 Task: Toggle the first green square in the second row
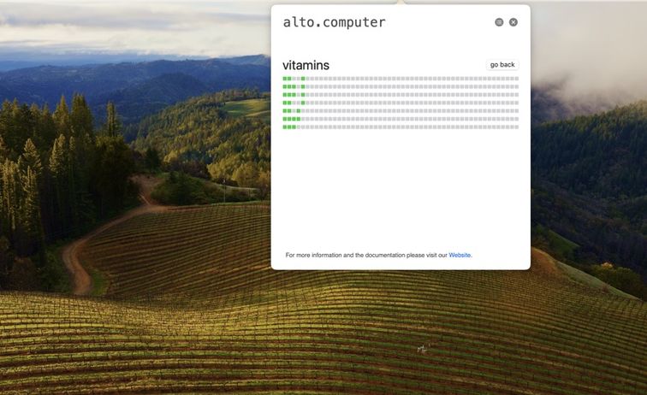[285, 86]
